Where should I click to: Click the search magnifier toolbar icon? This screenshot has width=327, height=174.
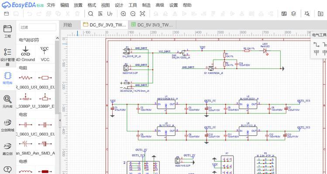click(90, 14)
